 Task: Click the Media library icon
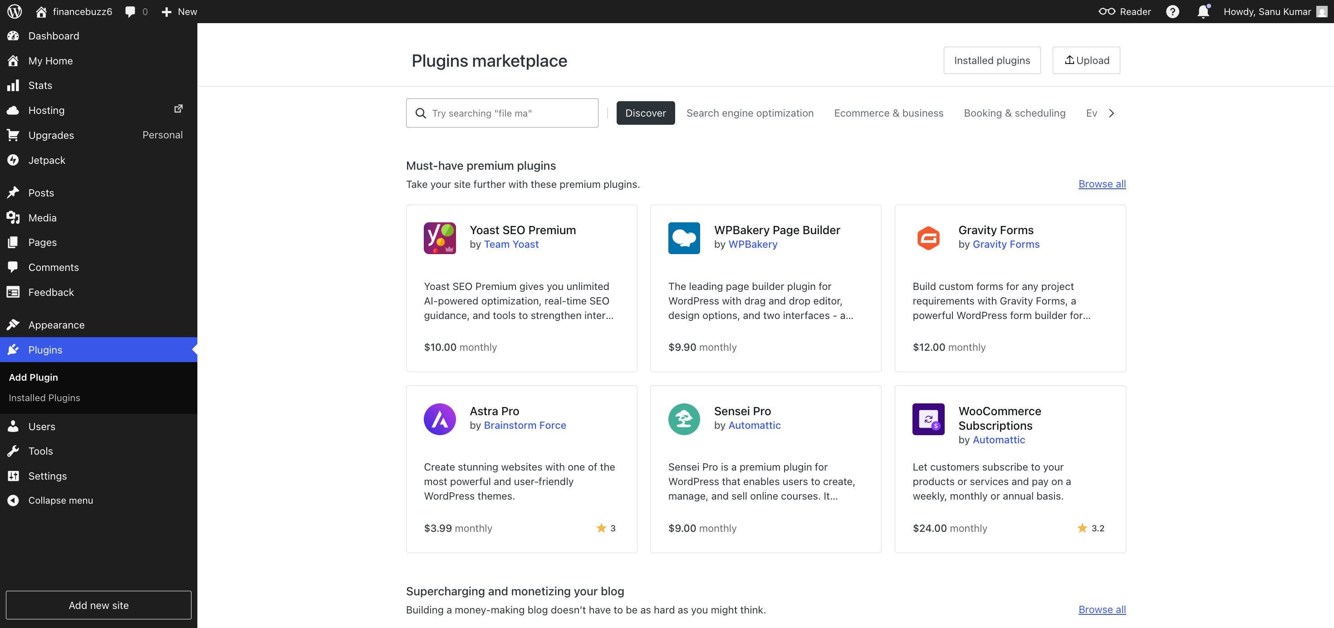click(14, 217)
